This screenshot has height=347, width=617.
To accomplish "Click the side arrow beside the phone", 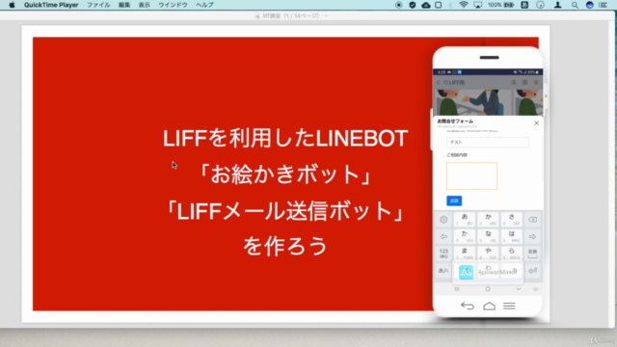I will point(546,96).
